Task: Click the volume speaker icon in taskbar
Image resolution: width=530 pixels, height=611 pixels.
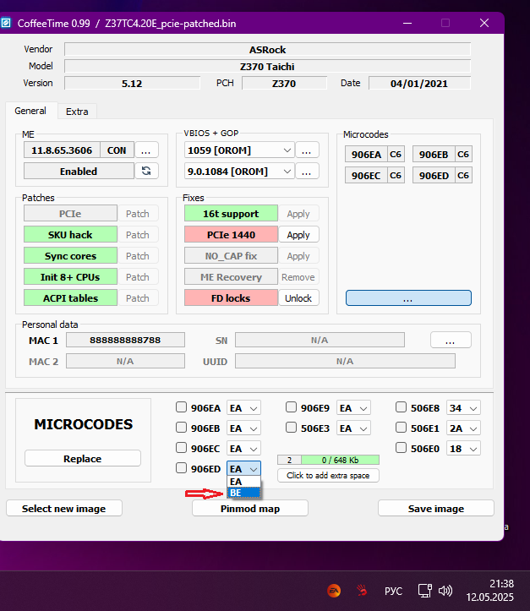Action: tap(445, 591)
